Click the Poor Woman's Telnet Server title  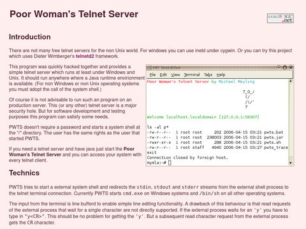point(74,14)
